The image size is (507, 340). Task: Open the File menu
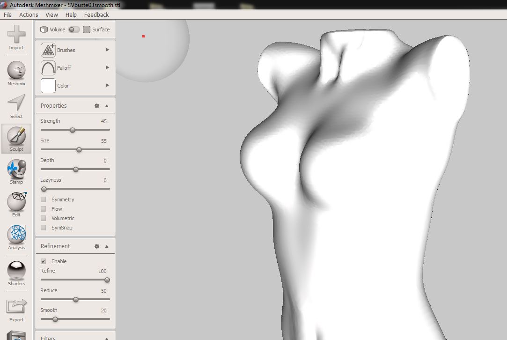point(8,15)
